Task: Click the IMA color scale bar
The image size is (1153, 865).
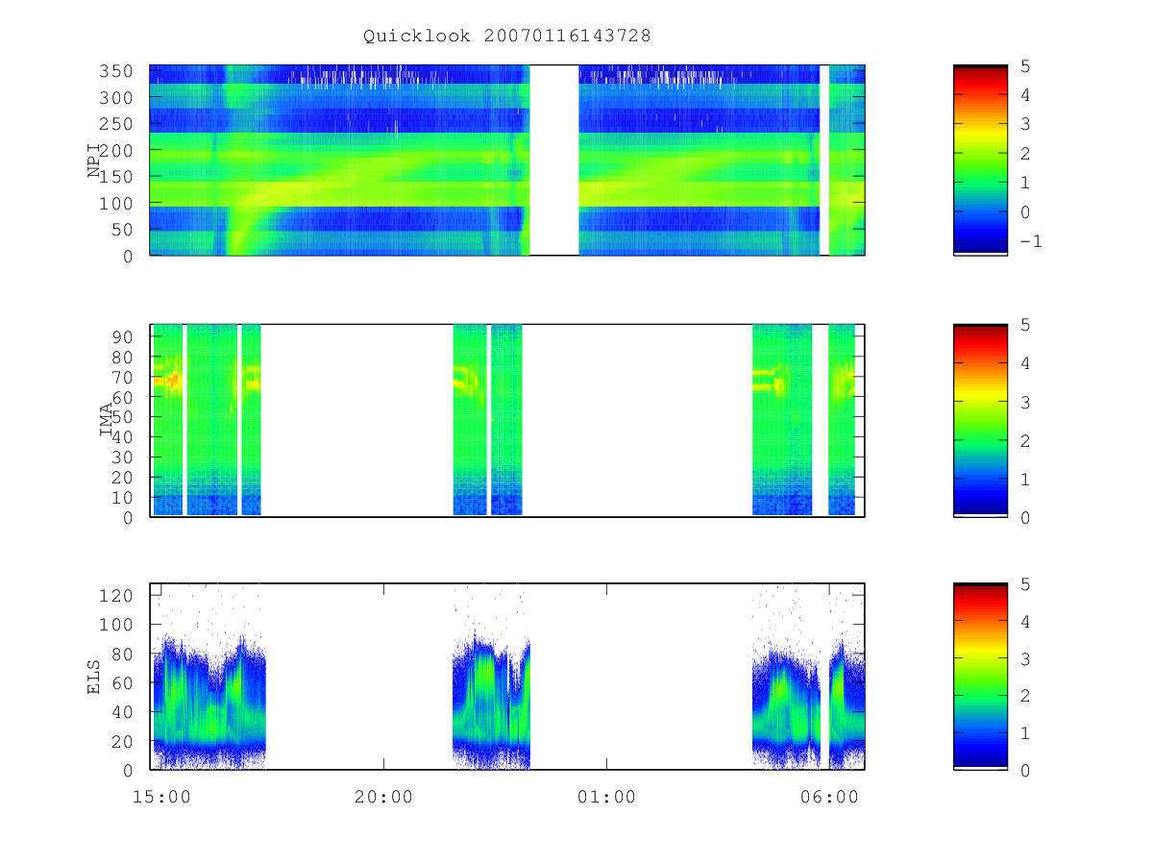Action: [980, 420]
